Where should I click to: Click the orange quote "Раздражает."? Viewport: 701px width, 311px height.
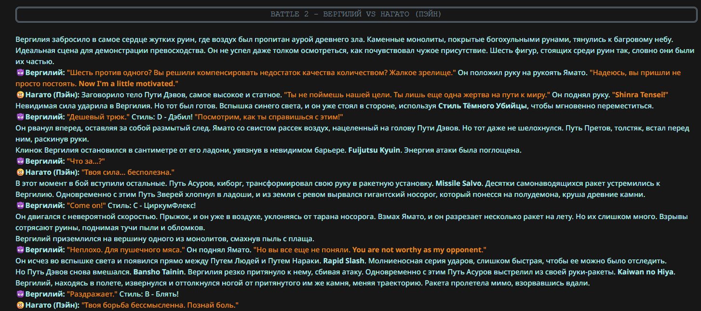(92, 294)
